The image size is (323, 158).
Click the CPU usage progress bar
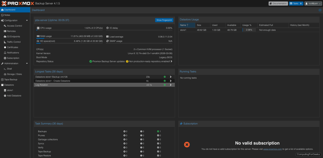point(69,30)
